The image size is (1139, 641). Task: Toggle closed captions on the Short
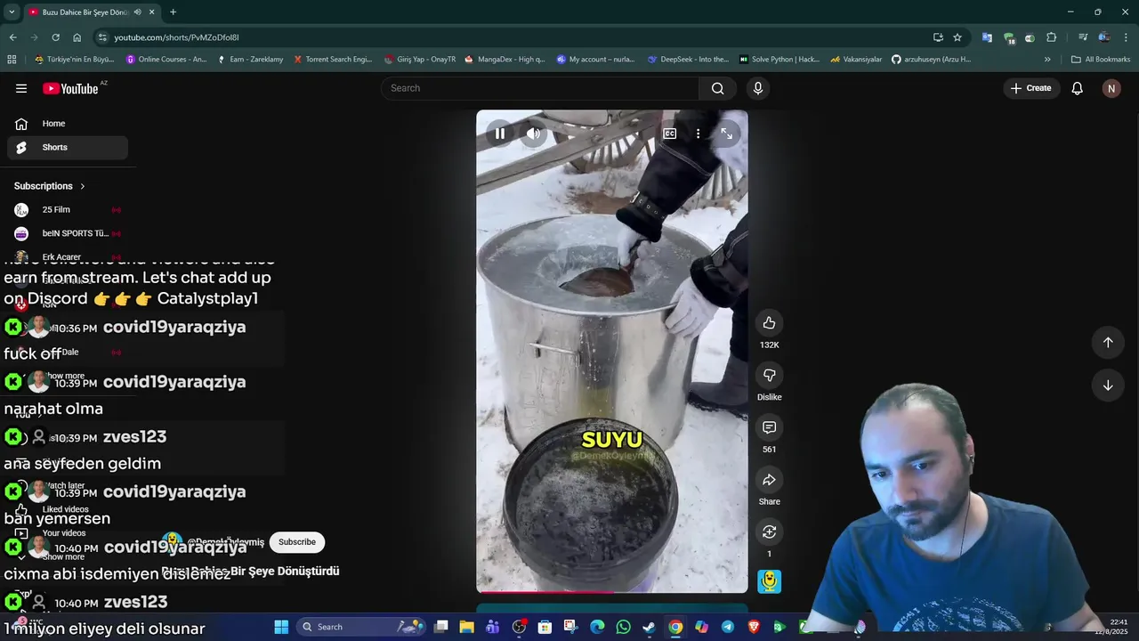tap(670, 134)
